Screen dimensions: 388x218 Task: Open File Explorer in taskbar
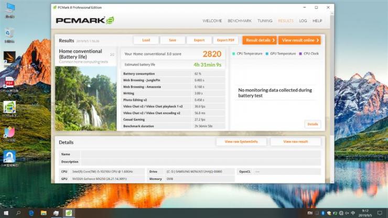point(44,213)
